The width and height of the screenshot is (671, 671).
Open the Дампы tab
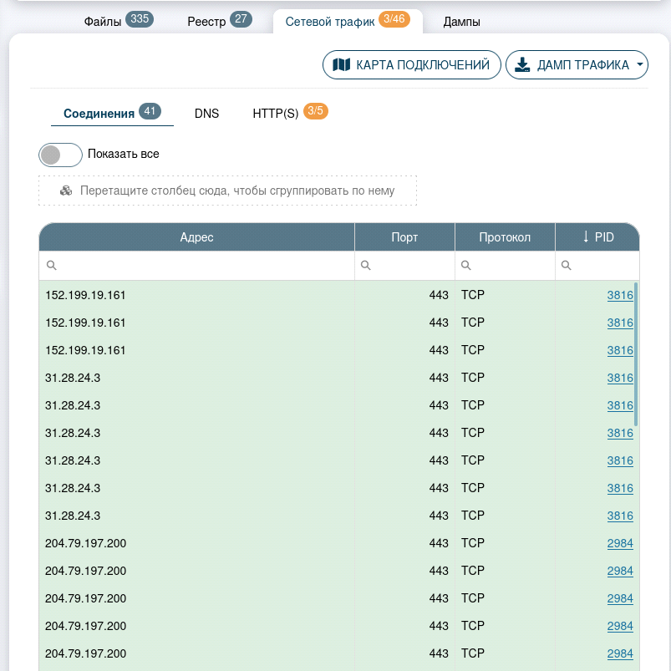pyautogui.click(x=461, y=22)
